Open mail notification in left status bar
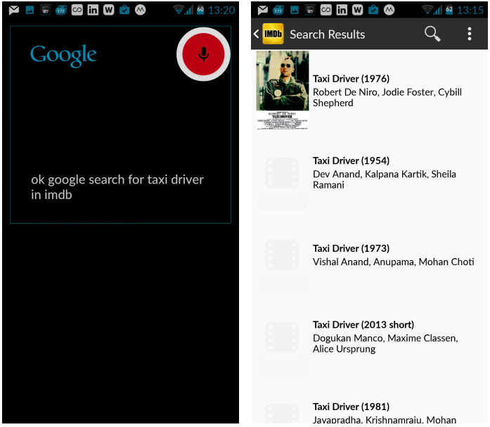This screenshot has width=490, height=427. click(14, 11)
